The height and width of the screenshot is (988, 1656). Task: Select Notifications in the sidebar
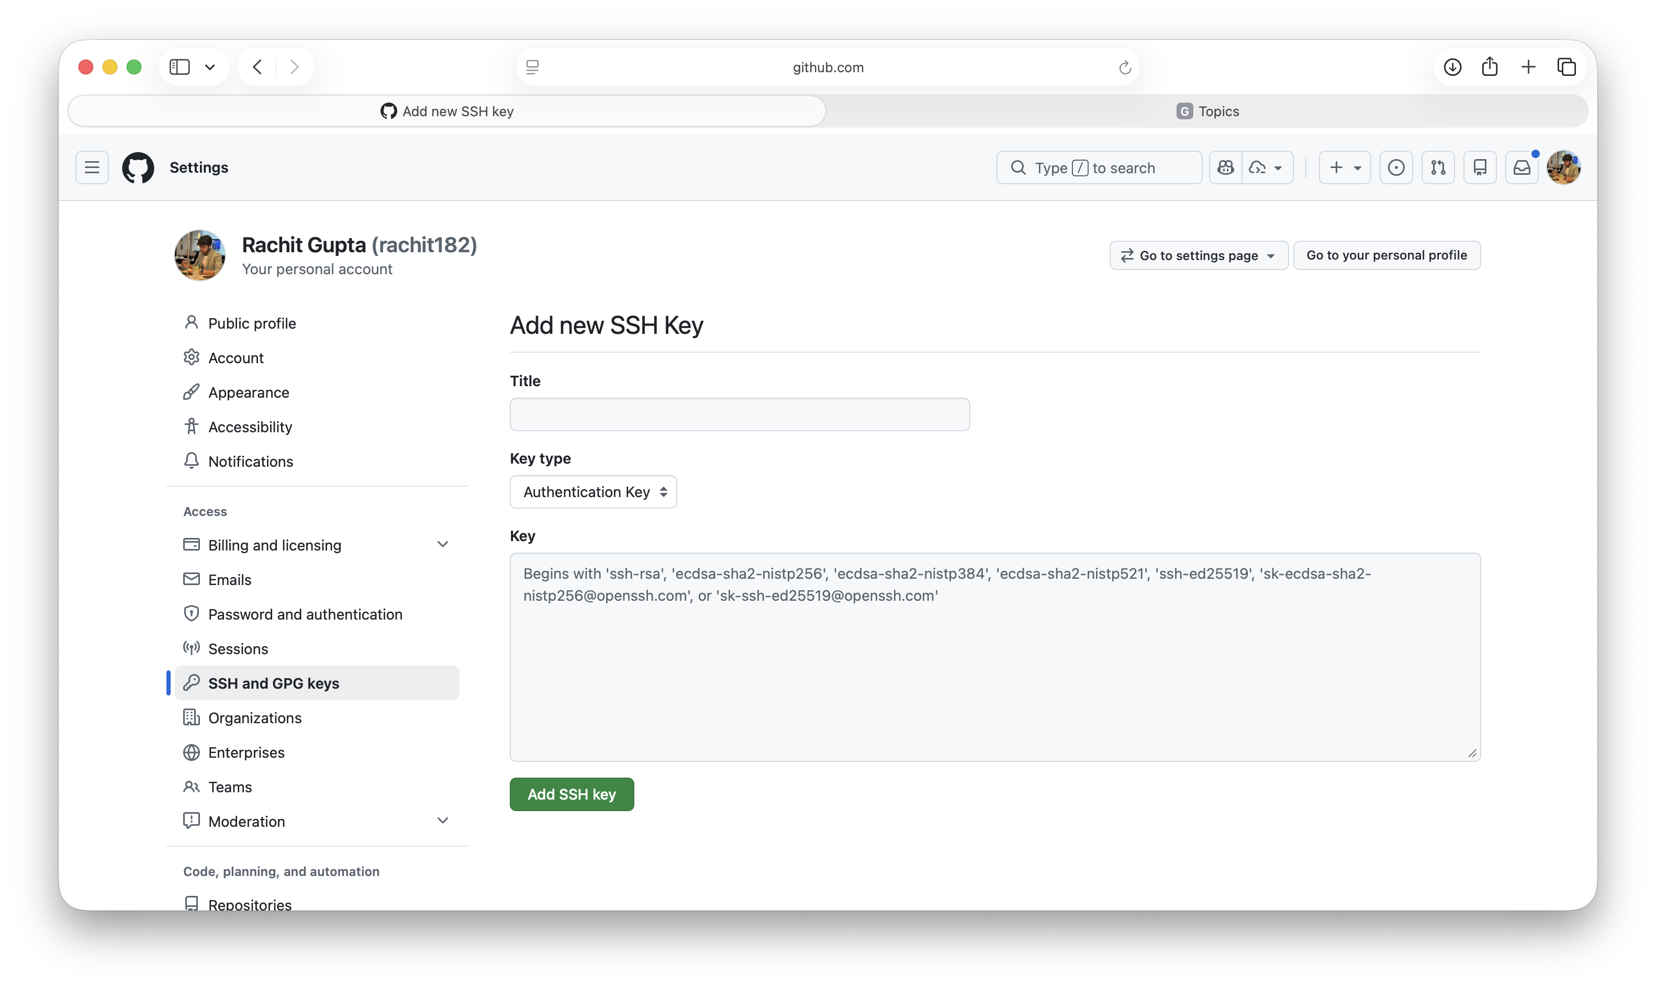tap(251, 461)
